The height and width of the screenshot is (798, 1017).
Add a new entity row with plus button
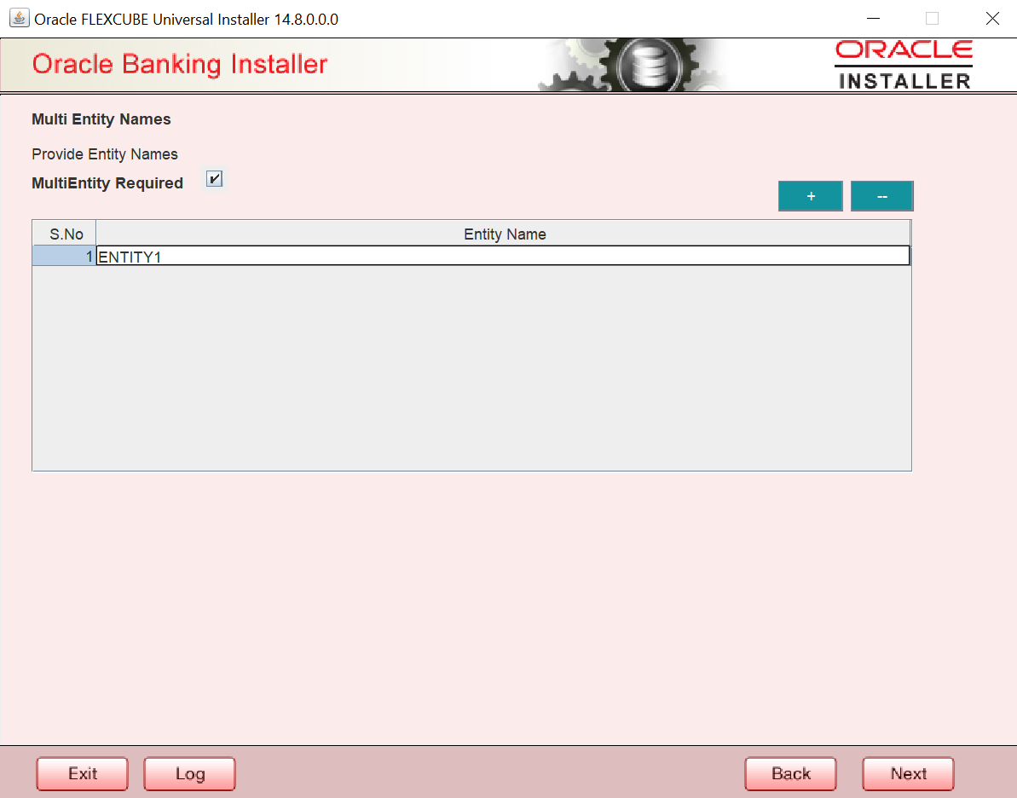coord(810,196)
